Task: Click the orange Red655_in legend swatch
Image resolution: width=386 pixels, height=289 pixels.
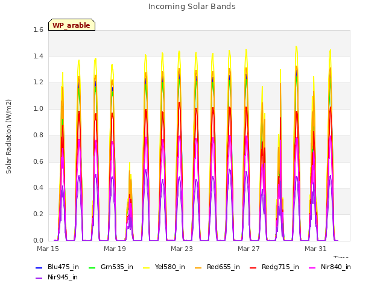Action: coord(198,267)
